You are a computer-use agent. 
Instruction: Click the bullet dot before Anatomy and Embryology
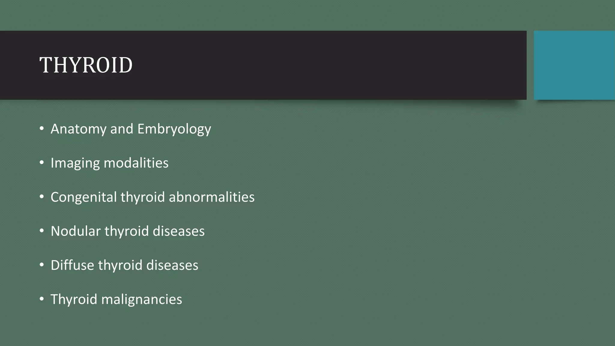click(42, 129)
